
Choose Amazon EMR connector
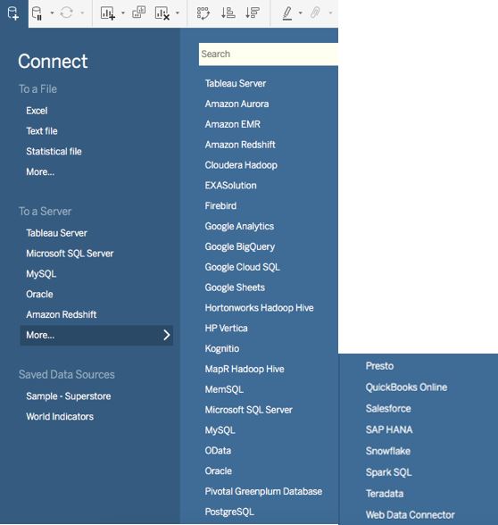(233, 124)
